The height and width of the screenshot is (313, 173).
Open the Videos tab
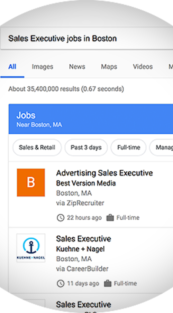143,67
